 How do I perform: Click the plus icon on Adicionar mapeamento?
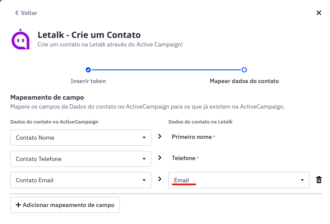[18, 205]
